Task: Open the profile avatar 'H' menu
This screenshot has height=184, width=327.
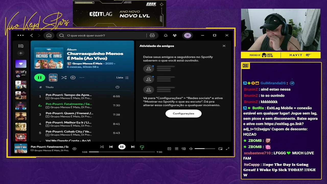Action: tap(188, 35)
